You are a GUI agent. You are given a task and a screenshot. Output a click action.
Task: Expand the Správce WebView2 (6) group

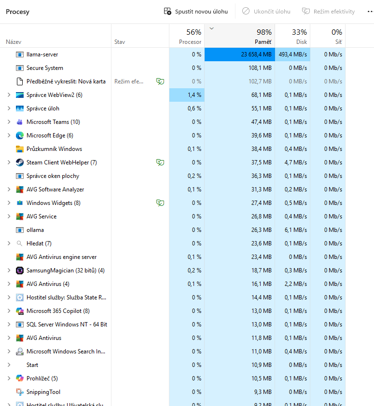(9, 95)
